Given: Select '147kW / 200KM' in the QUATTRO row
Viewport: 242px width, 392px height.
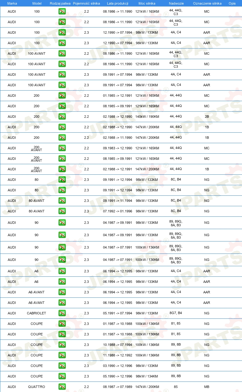Looking at the screenshot, I should [x=147, y=387].
